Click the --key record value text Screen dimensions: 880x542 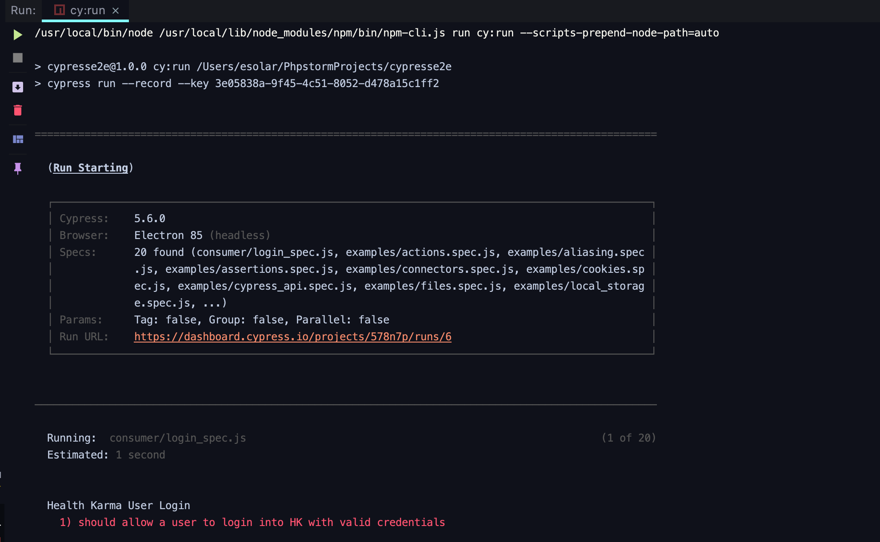tap(327, 84)
